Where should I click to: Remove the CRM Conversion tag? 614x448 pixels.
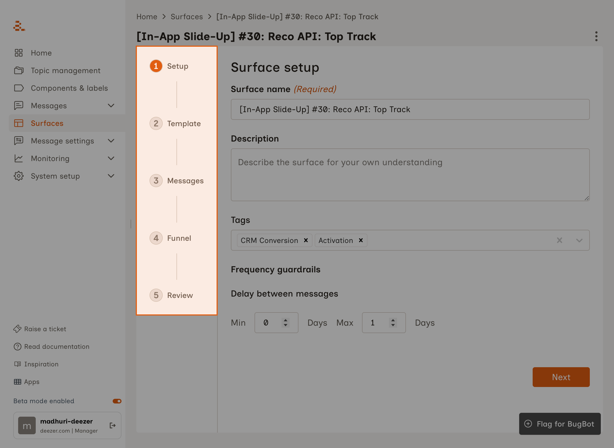click(306, 240)
